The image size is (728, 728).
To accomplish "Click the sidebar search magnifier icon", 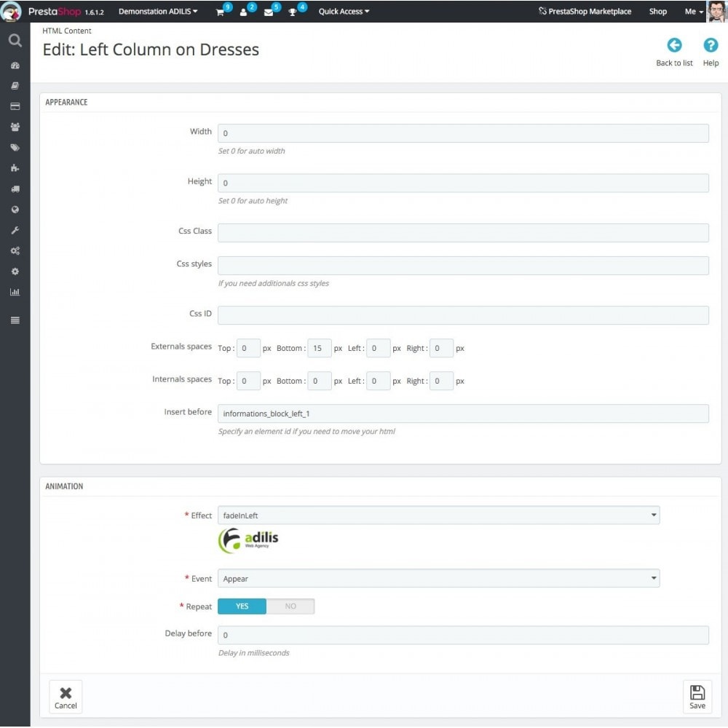I will point(15,40).
